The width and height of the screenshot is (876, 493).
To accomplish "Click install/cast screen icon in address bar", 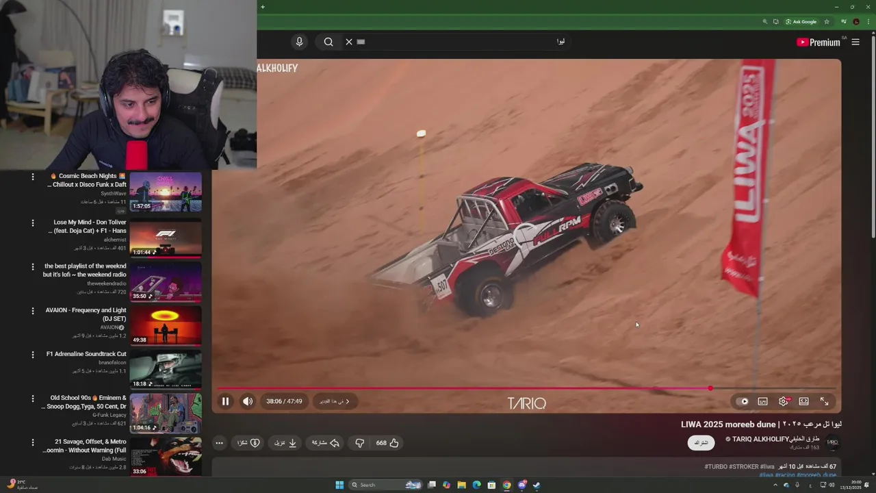I will tap(775, 21).
